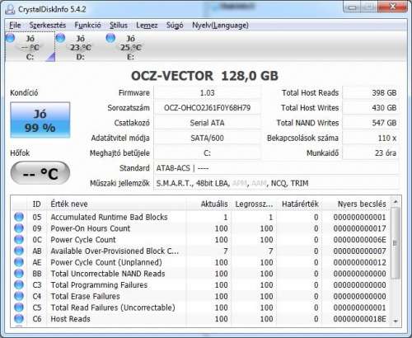
Task: Click the Serial ATA interface value
Action: point(207,123)
